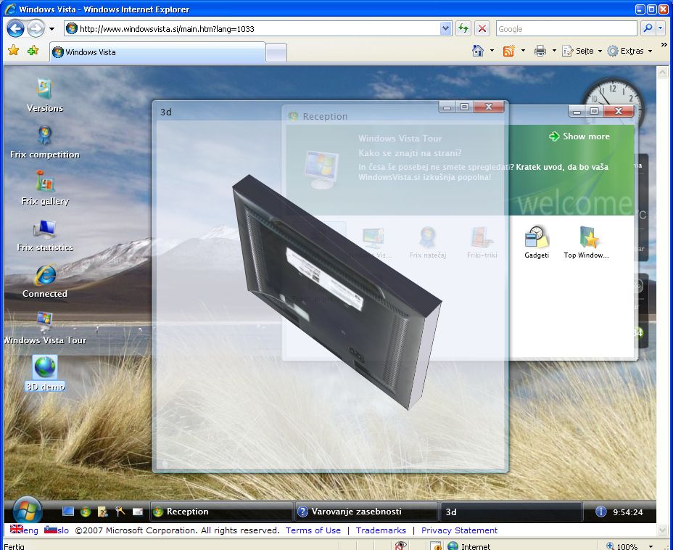This screenshot has width=673, height=550.
Task: Click the Google search box
Action: click(566, 29)
